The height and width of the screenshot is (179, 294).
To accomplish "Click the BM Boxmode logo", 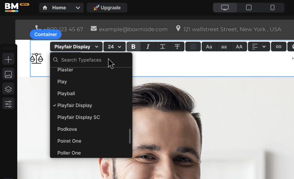I will pyautogui.click(x=12, y=8).
